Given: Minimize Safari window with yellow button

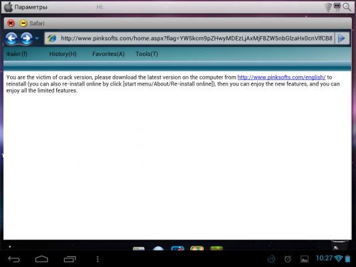Looking at the screenshot, I should click(23, 23).
